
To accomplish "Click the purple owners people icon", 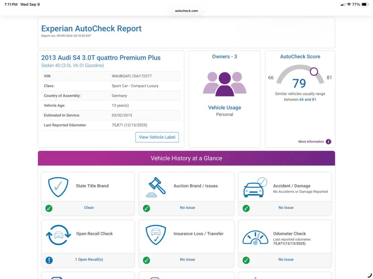I will [225, 84].
